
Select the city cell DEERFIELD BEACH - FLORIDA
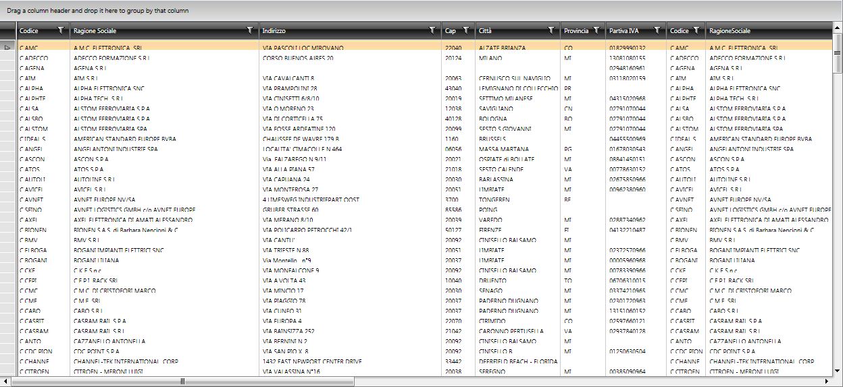tap(518, 361)
